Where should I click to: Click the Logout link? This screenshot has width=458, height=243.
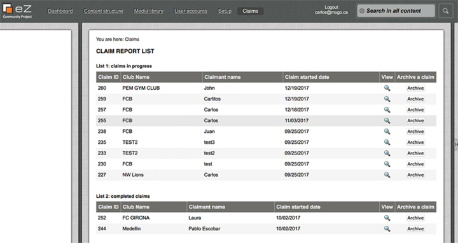click(331, 7)
